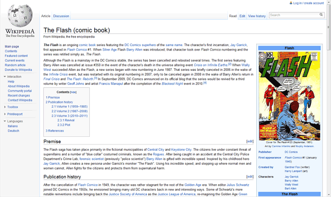Open the Francis Manapul link
Viewport: 331px width, 197px height.
111,84
